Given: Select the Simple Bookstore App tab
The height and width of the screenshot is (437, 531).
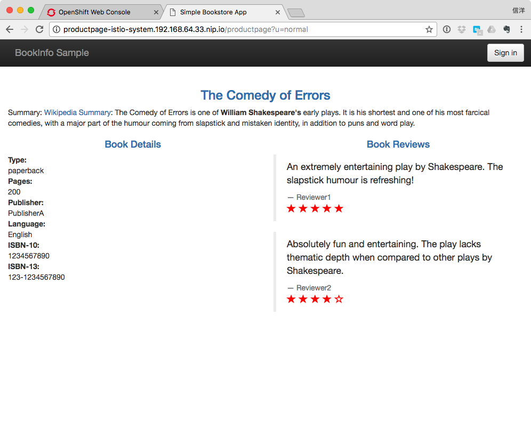Looking at the screenshot, I should click(x=223, y=12).
